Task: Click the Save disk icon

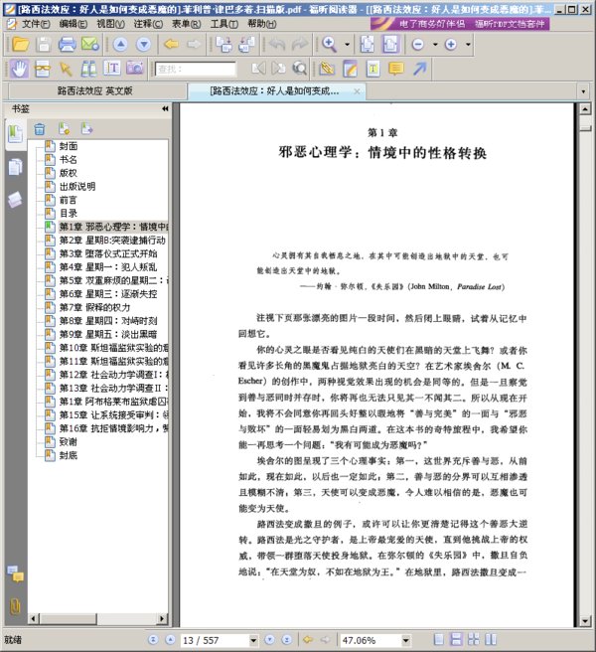Action: point(44,44)
